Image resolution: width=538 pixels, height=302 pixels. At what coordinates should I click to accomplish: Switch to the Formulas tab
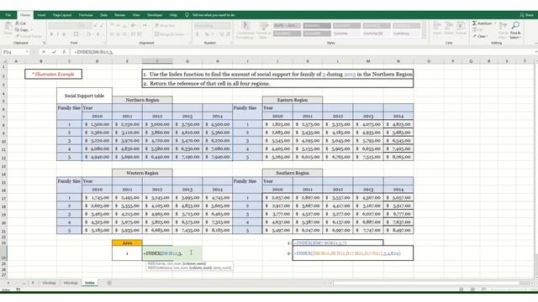click(x=86, y=15)
